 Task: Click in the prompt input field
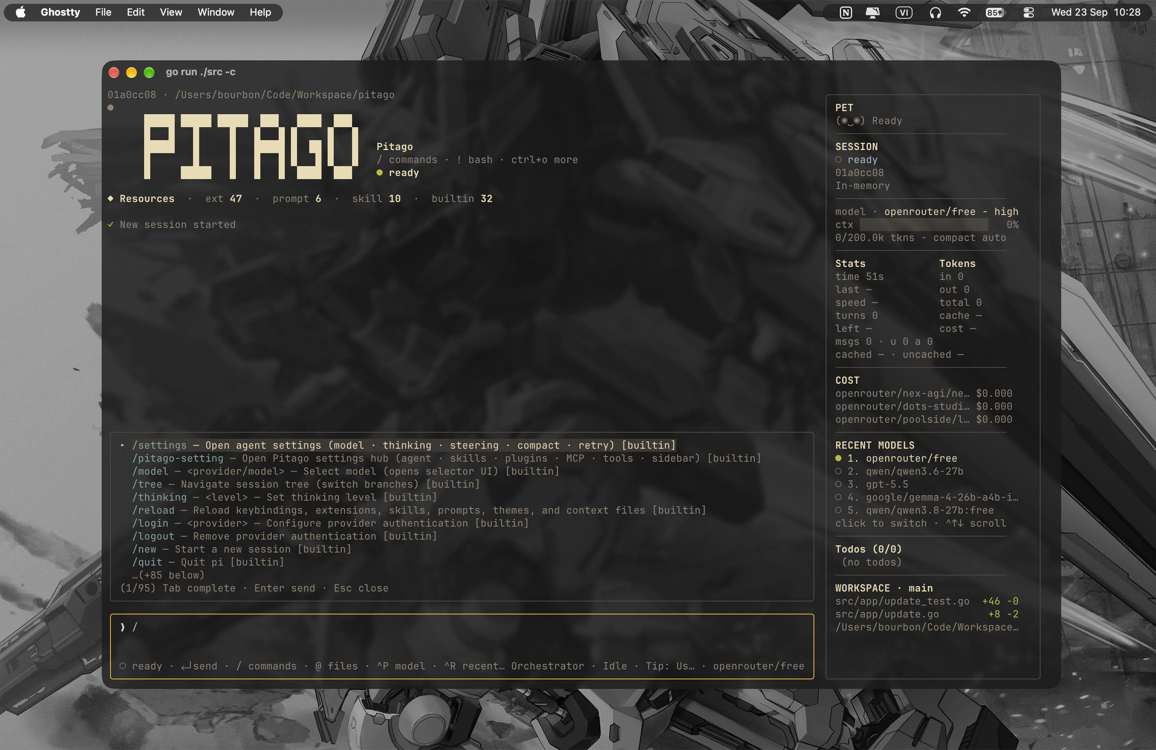point(461,627)
